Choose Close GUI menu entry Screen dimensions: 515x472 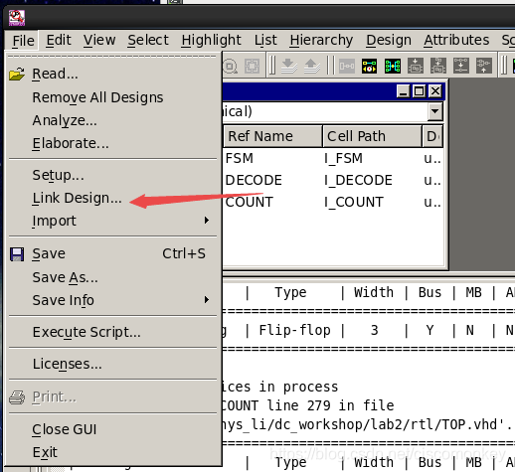tap(112, 429)
